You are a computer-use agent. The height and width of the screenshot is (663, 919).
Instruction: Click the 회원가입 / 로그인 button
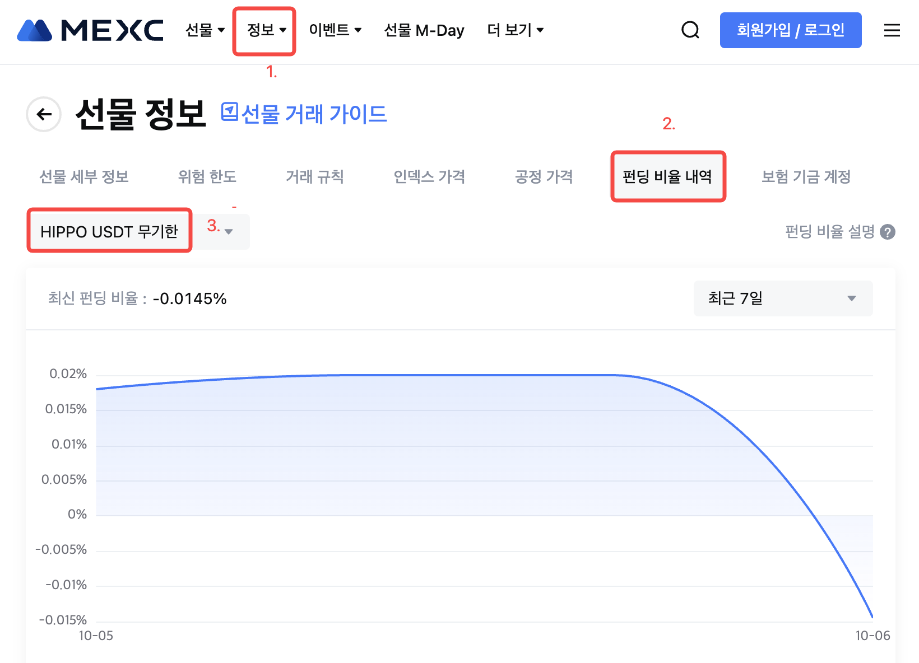click(790, 30)
